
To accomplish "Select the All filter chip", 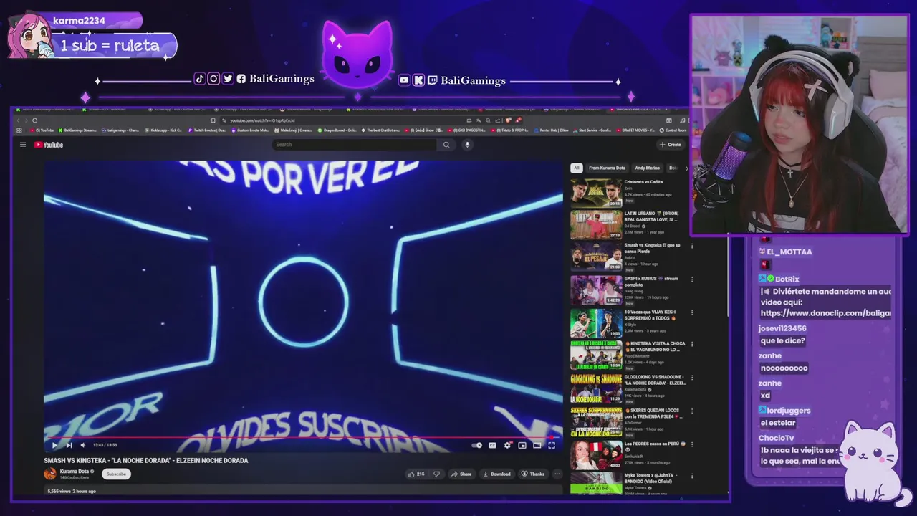I will [576, 168].
